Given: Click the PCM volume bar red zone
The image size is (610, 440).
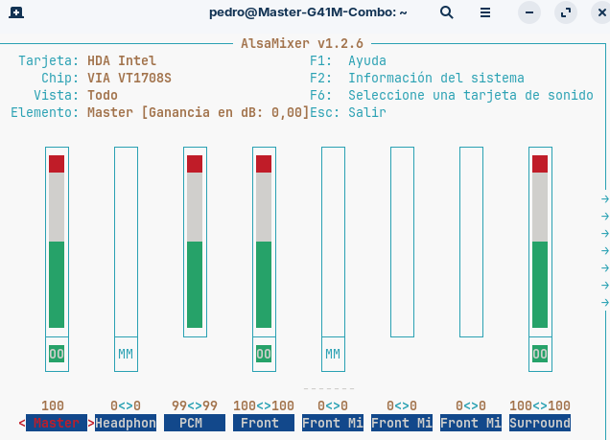Looking at the screenshot, I should [195, 164].
